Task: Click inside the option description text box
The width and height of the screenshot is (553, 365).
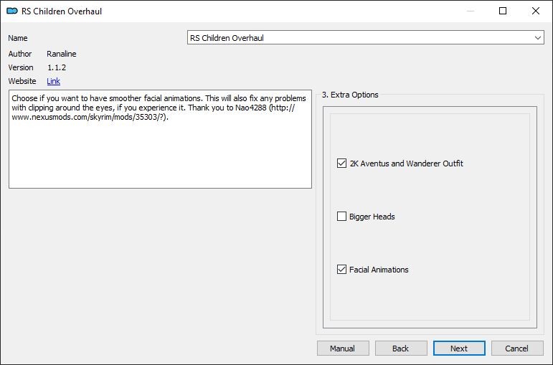Action: (x=160, y=139)
